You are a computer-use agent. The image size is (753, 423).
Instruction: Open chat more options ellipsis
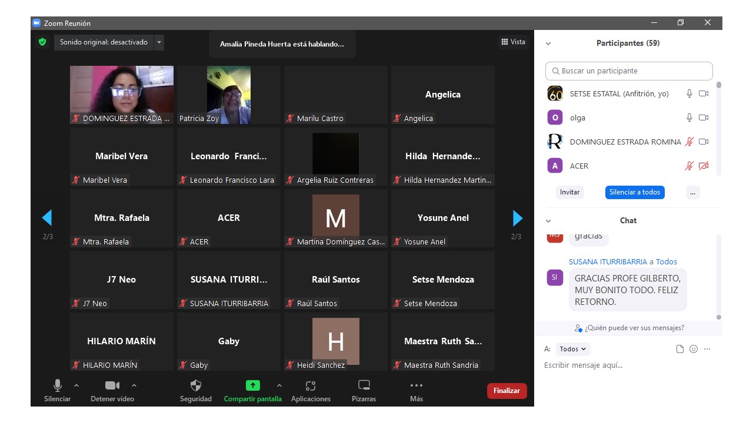pyautogui.click(x=707, y=349)
